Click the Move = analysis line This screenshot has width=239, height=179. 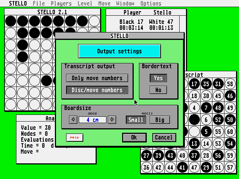(x=30, y=151)
